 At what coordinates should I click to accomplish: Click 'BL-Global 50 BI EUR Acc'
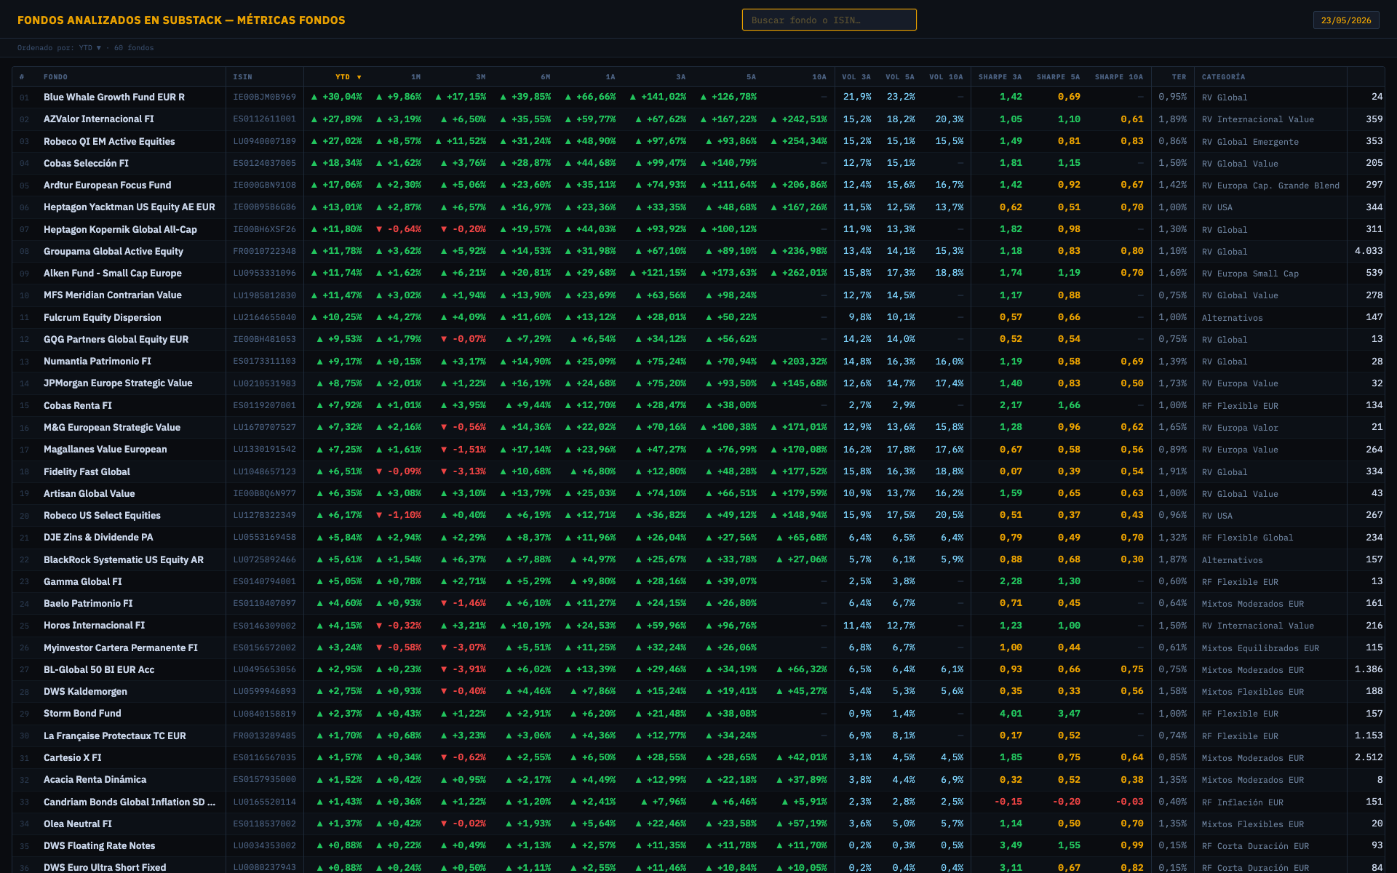pos(99,669)
